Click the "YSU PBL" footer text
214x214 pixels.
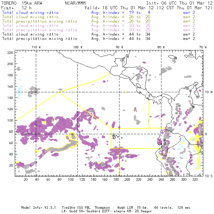[x=84, y=208]
